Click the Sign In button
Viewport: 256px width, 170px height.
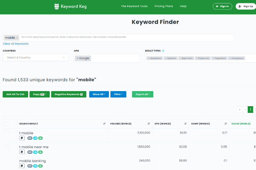point(222,6)
